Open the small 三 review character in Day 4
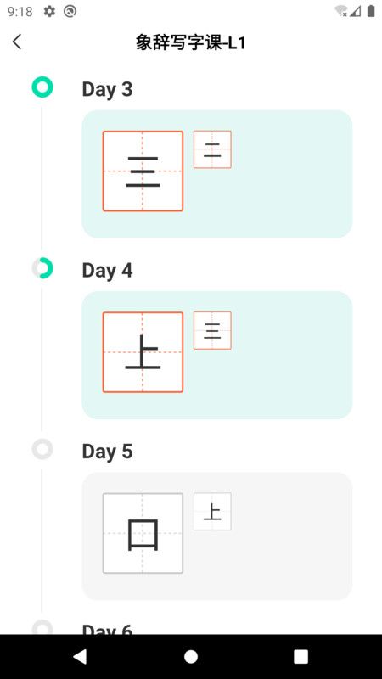 212,330
